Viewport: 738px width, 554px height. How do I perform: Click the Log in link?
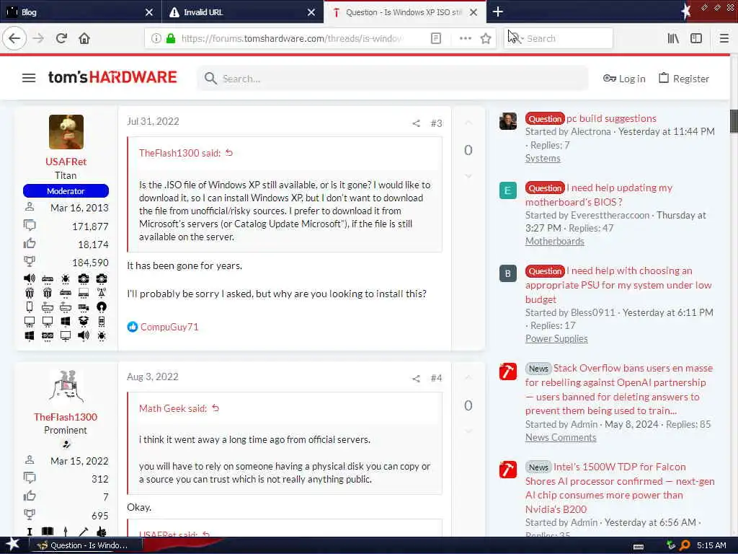coord(624,79)
